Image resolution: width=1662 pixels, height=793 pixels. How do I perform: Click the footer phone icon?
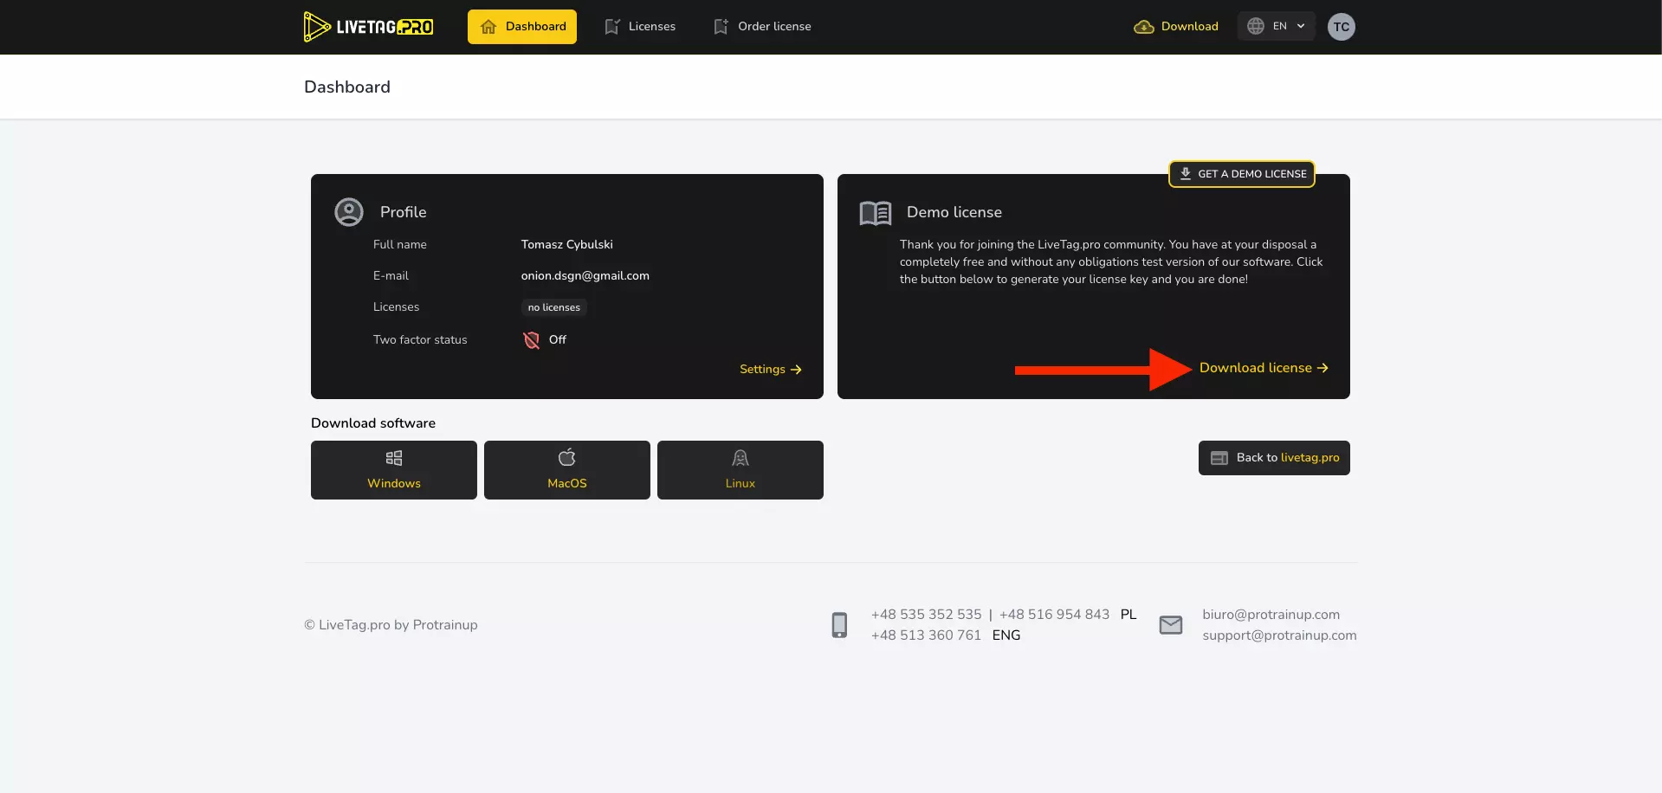(x=839, y=625)
